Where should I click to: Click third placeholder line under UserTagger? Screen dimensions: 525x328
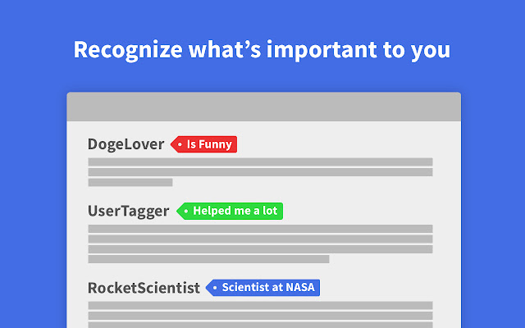click(260, 249)
